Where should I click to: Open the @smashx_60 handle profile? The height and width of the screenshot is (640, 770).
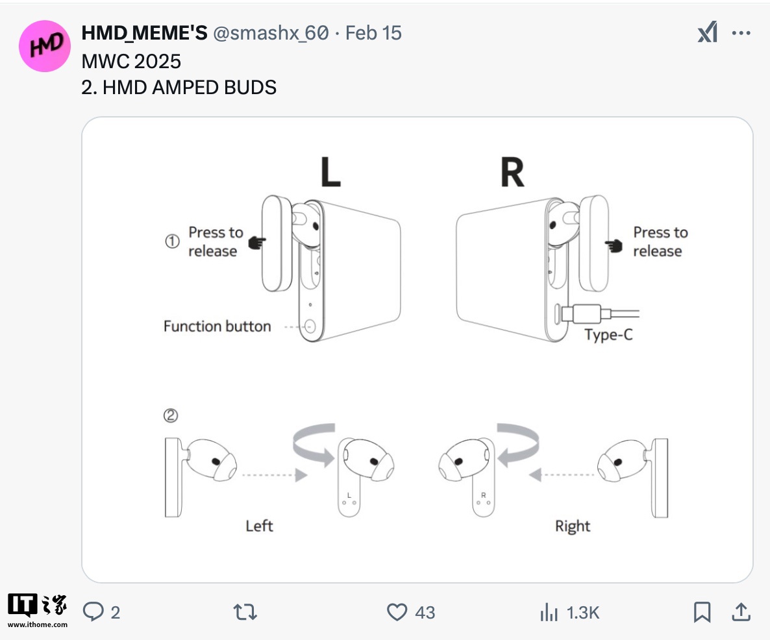[x=270, y=33]
